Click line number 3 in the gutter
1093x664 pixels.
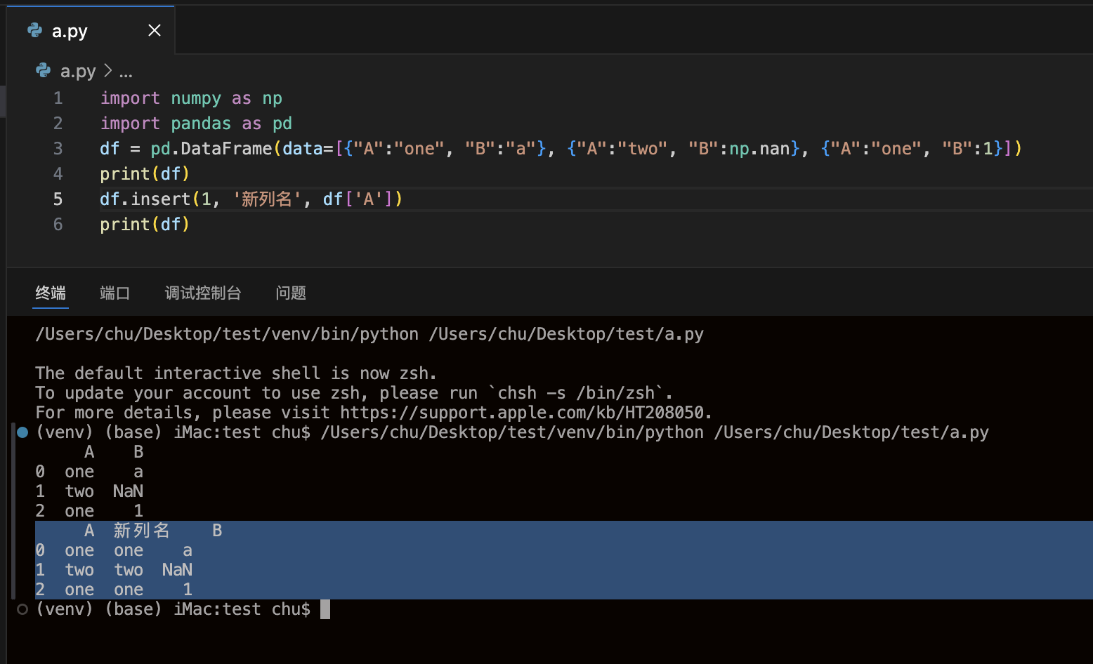58,149
